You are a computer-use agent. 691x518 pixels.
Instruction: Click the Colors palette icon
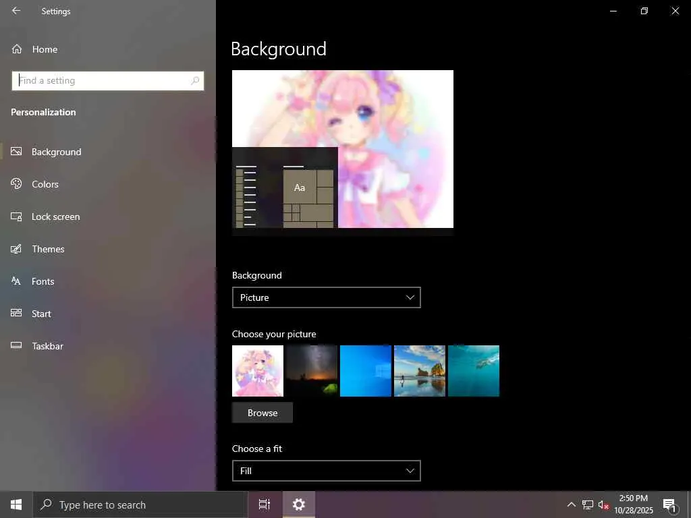(16, 183)
